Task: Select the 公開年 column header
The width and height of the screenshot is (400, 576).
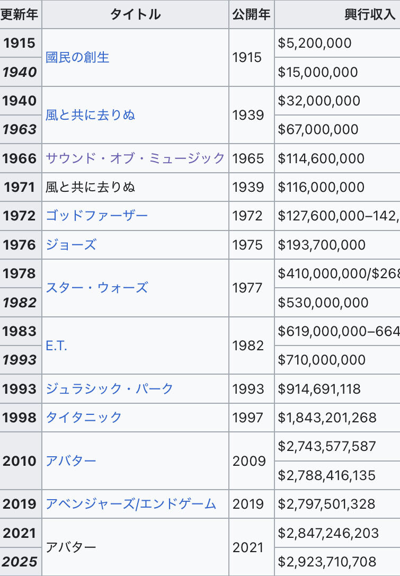Action: pyautogui.click(x=251, y=14)
